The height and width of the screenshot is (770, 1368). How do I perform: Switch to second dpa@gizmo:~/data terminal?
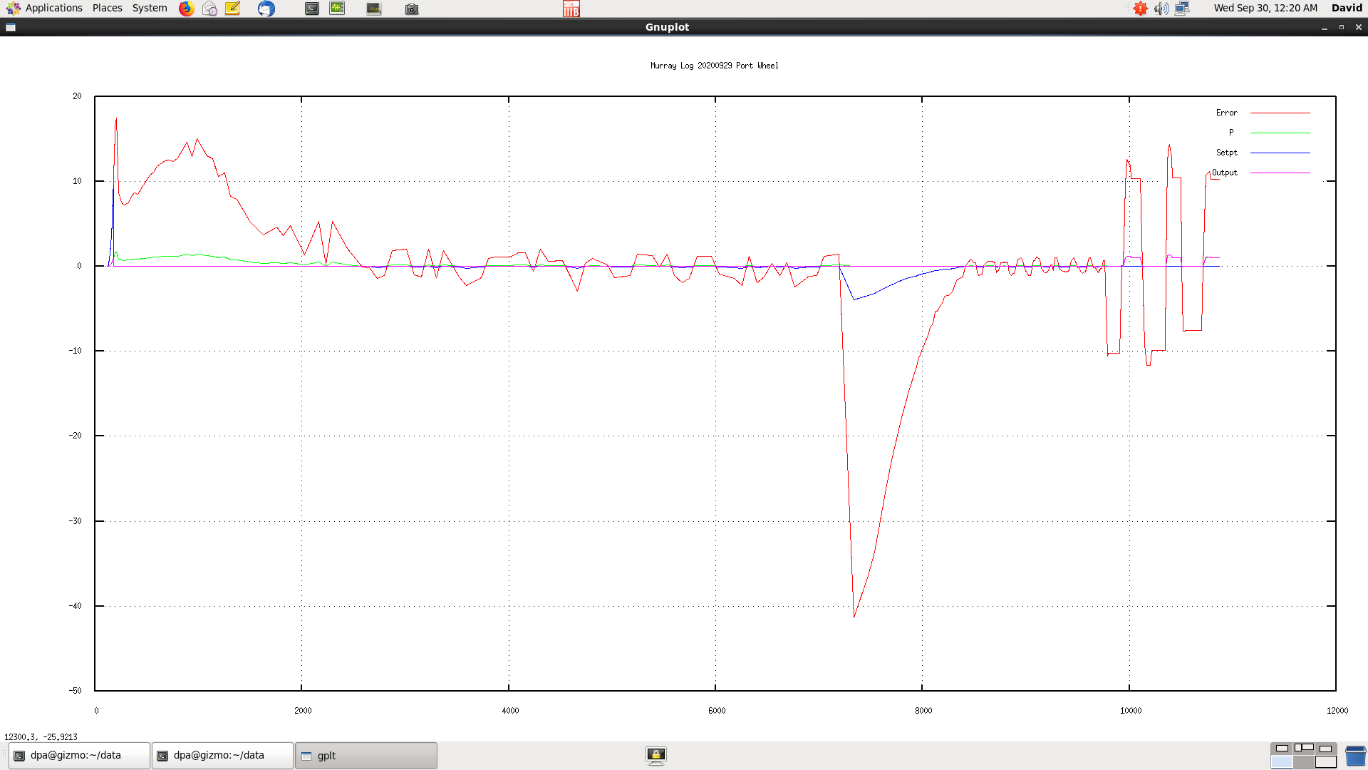pos(222,756)
